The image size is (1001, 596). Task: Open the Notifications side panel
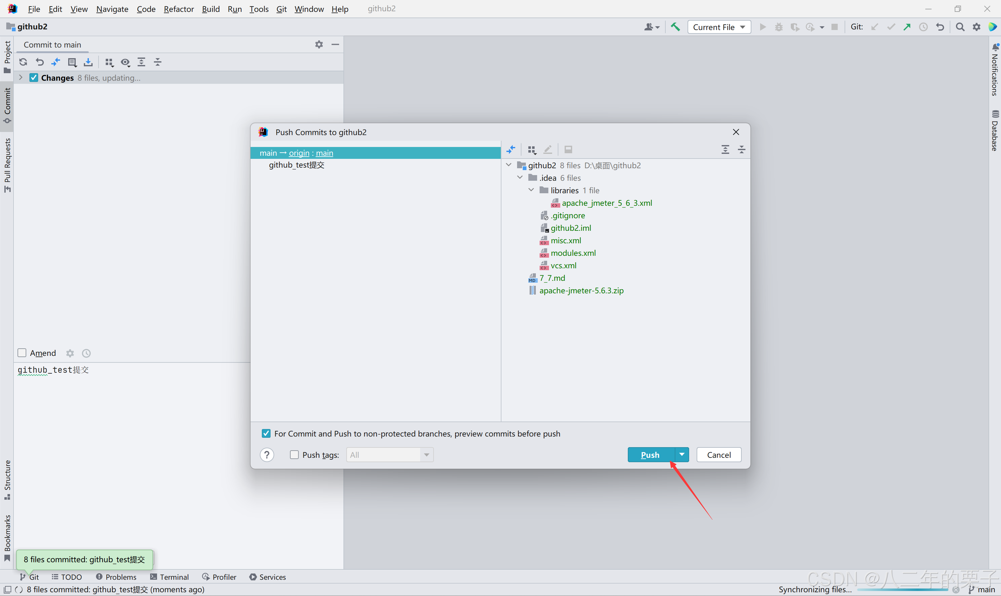point(994,69)
